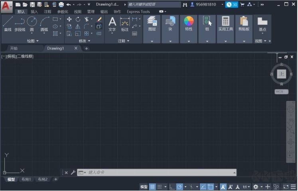Select the Line (直线) drawing tool
This screenshot has width=298, height=191.
pos(8,23)
